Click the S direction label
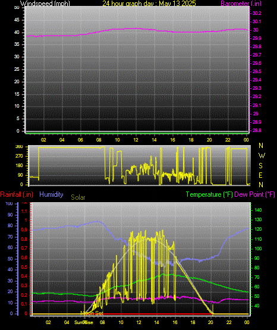Viewport: 277px width, 330px height. coord(260,166)
